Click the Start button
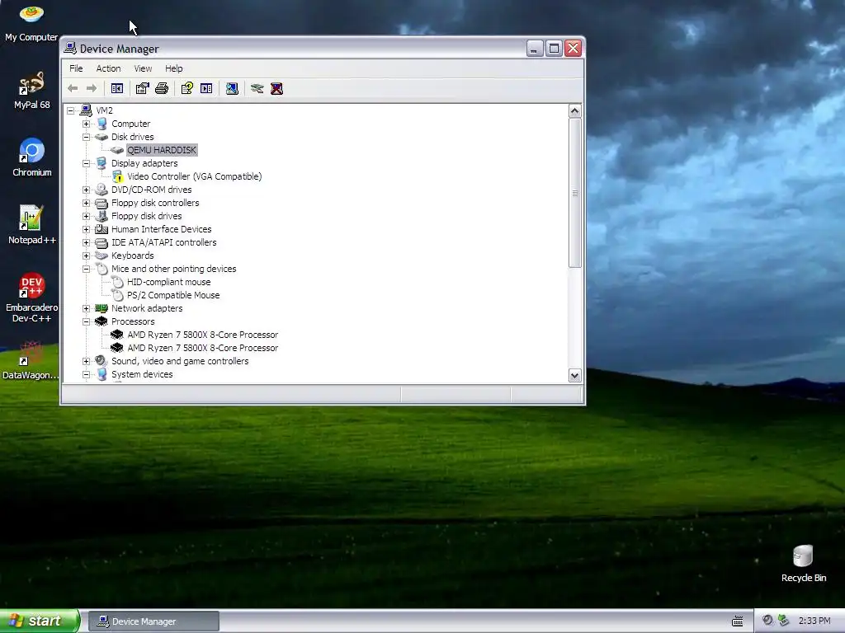This screenshot has height=633, width=845. click(x=40, y=621)
